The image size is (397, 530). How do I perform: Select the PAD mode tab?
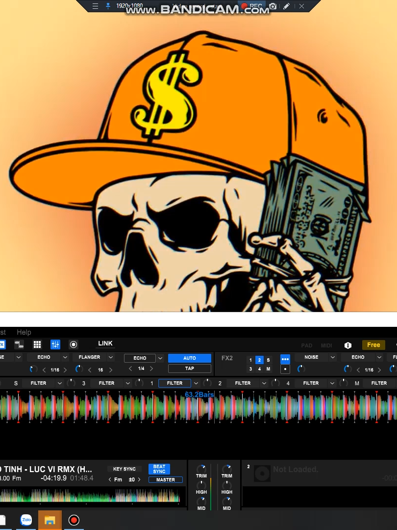306,345
